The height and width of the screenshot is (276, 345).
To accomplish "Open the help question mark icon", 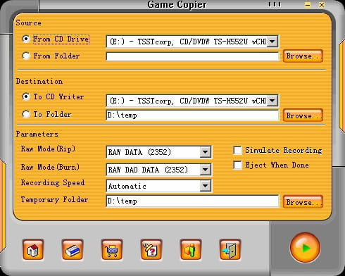I will coord(151,250).
